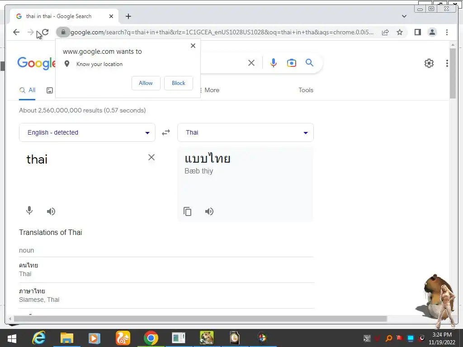Click the vertical page scrollbar
The image size is (463, 347).
click(453, 73)
